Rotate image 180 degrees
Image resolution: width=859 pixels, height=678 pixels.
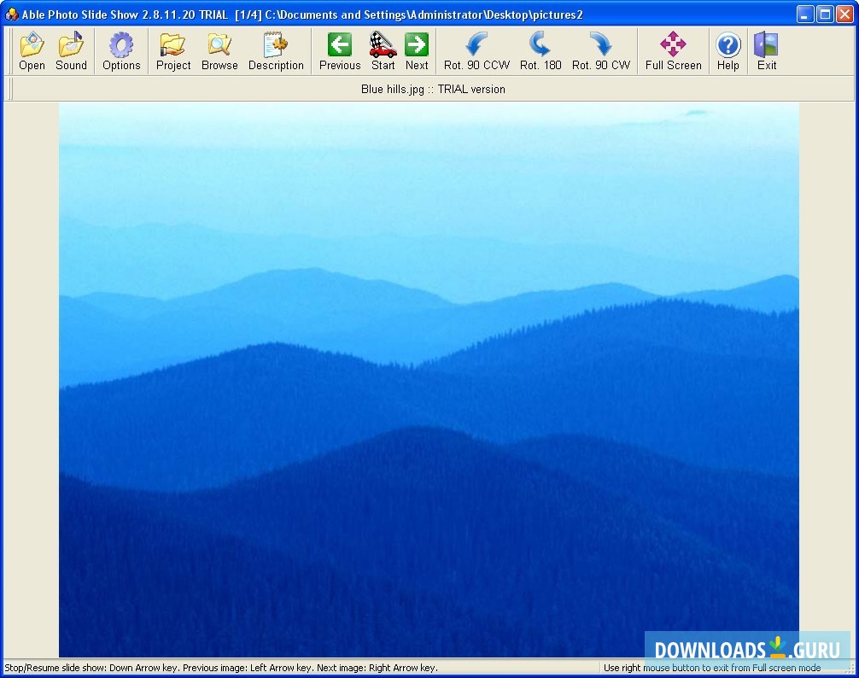point(540,50)
